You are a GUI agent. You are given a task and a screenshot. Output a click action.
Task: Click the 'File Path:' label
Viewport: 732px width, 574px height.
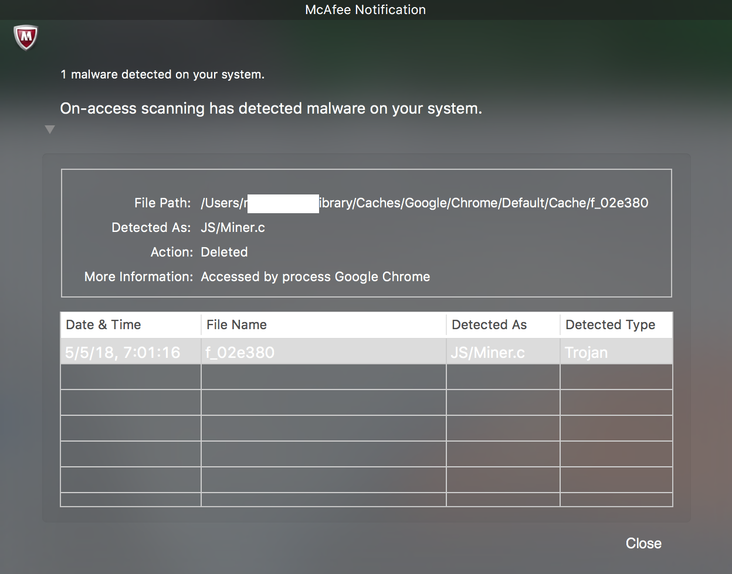click(162, 203)
